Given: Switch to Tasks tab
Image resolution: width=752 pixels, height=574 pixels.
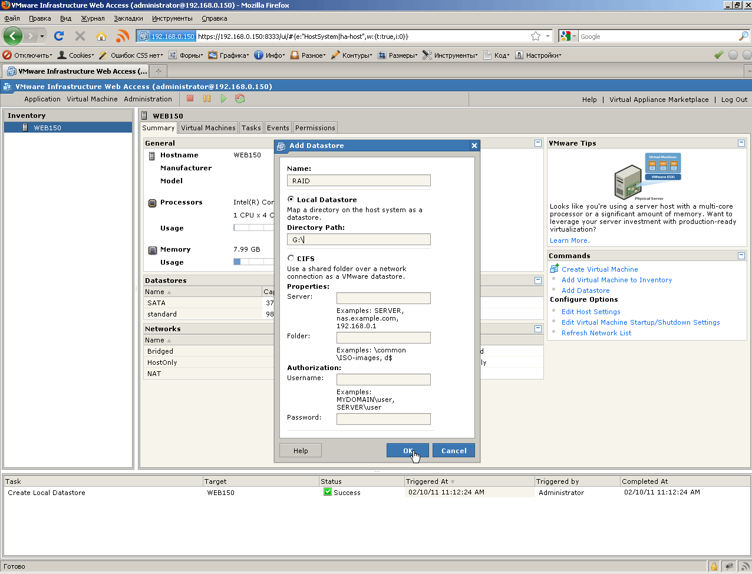Looking at the screenshot, I should coord(251,128).
